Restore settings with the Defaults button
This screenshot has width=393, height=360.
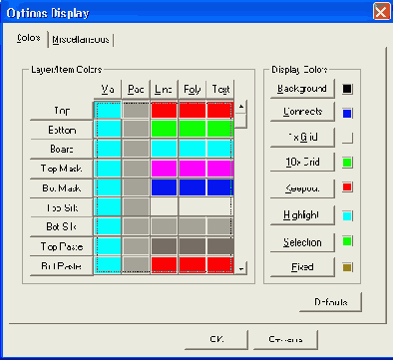point(330,302)
